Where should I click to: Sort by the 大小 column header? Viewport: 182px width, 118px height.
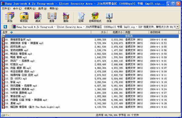click(x=99, y=32)
